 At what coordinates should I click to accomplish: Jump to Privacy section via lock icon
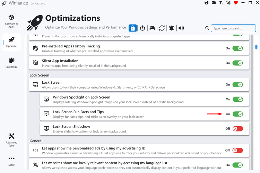coord(132,28)
